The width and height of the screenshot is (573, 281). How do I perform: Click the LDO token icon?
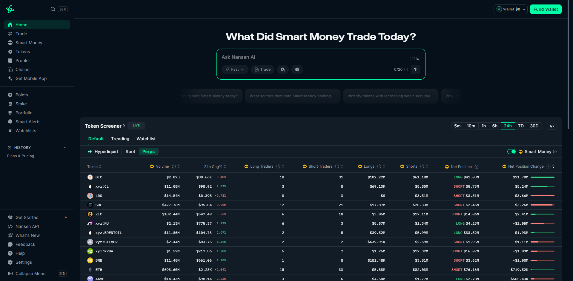click(x=90, y=196)
